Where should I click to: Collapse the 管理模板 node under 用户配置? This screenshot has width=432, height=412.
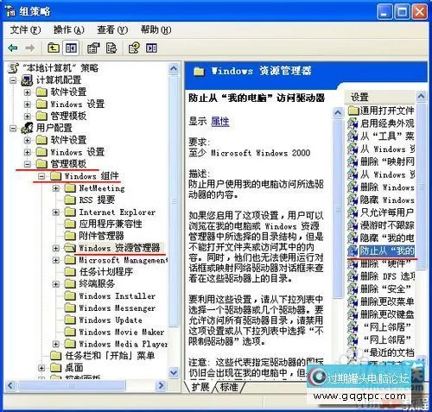coord(28,164)
